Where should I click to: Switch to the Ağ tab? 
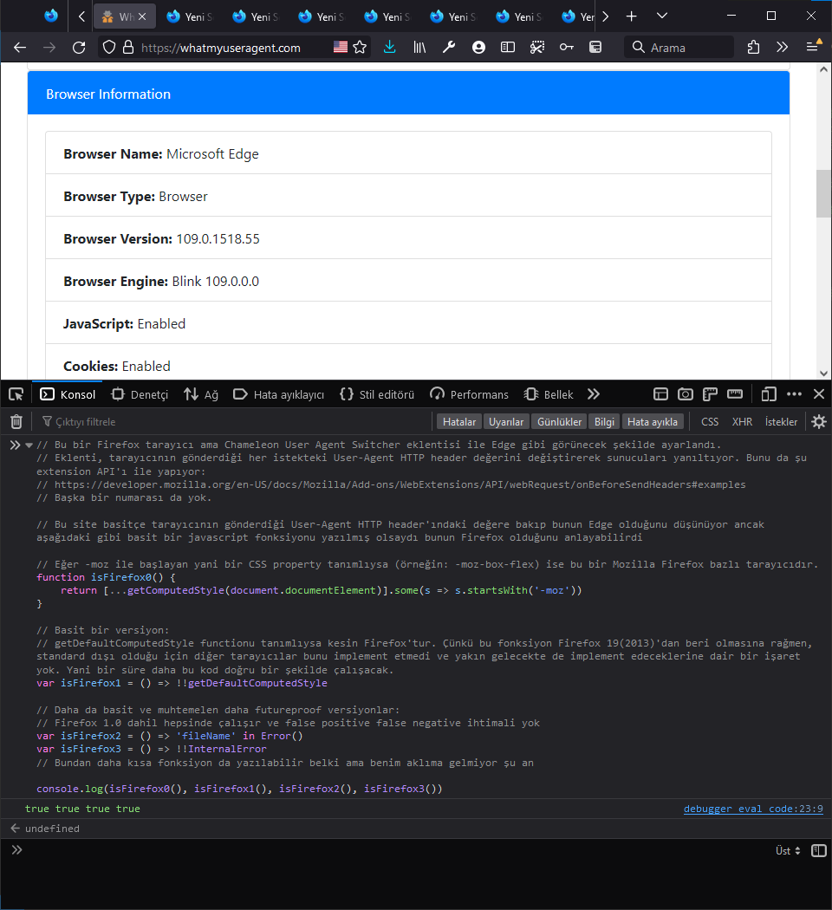tap(201, 394)
